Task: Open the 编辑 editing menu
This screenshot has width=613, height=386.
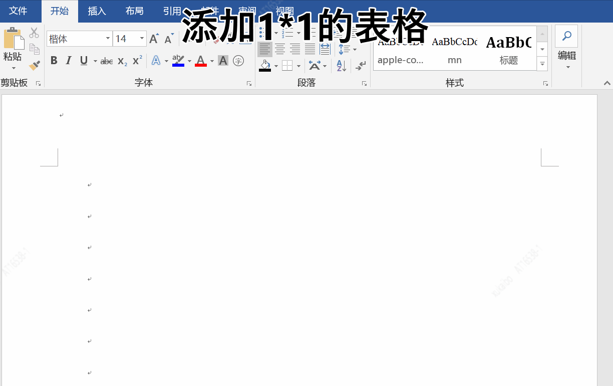Action: click(567, 59)
